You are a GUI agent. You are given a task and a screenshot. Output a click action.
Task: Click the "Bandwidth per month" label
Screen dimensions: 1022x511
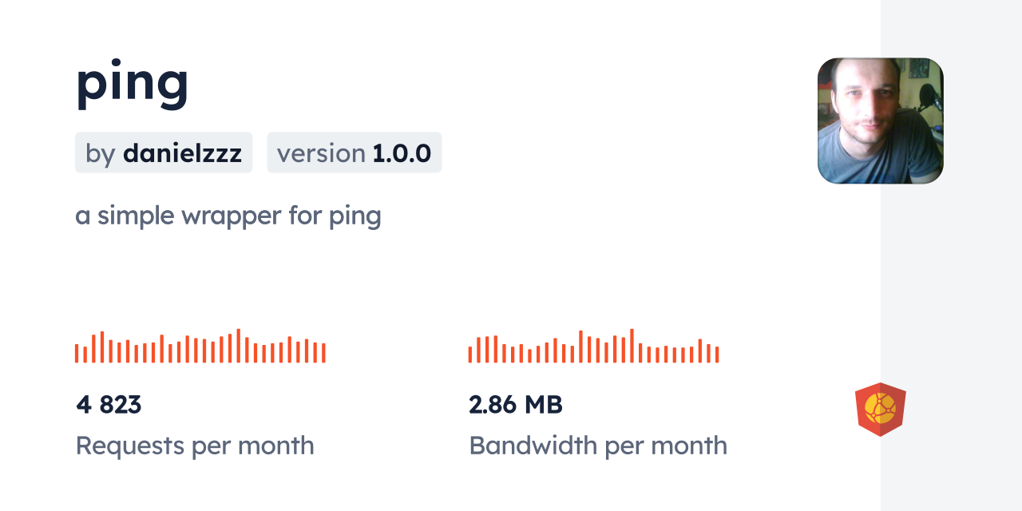tap(598, 446)
